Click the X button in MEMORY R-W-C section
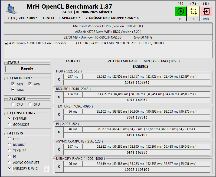 pyautogui.click(x=59, y=167)
